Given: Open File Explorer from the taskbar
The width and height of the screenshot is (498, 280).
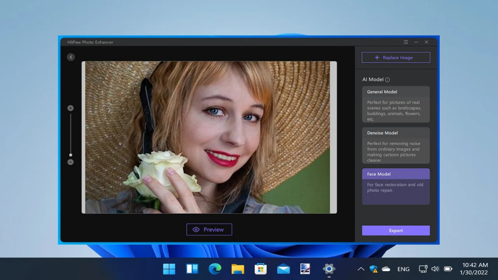Looking at the screenshot, I should 238,269.
